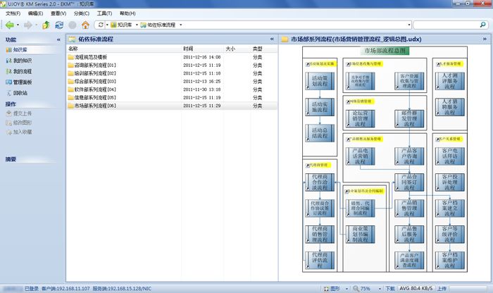The width and height of the screenshot is (493, 293).
Task: Click the 客户投诉处理流程 box in diagram
Action: point(450,182)
